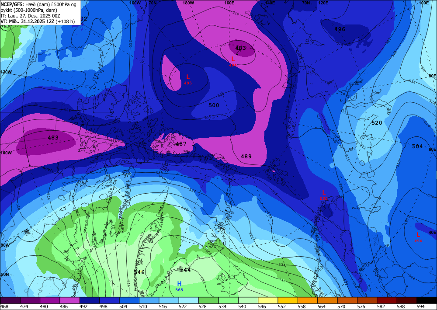Click the '80W' longitude label
The width and height of the screenshot is (437, 310).
click(x=5, y=245)
